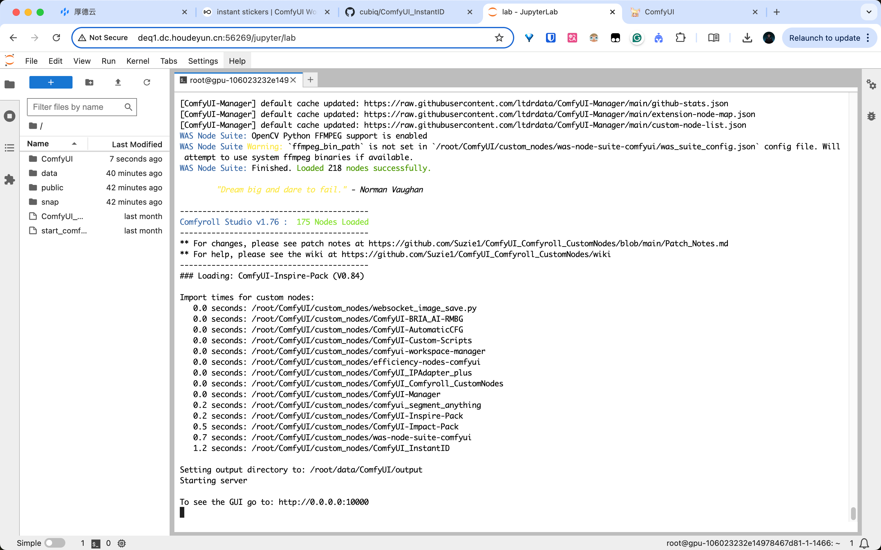
Task: Click the blue New Launcher button
Action: click(x=51, y=82)
